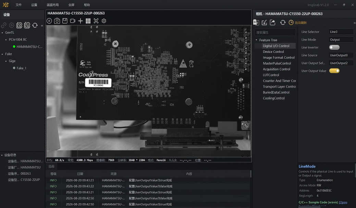Open the 文件 menu
The width and height of the screenshot is (356, 208).
[19, 5]
